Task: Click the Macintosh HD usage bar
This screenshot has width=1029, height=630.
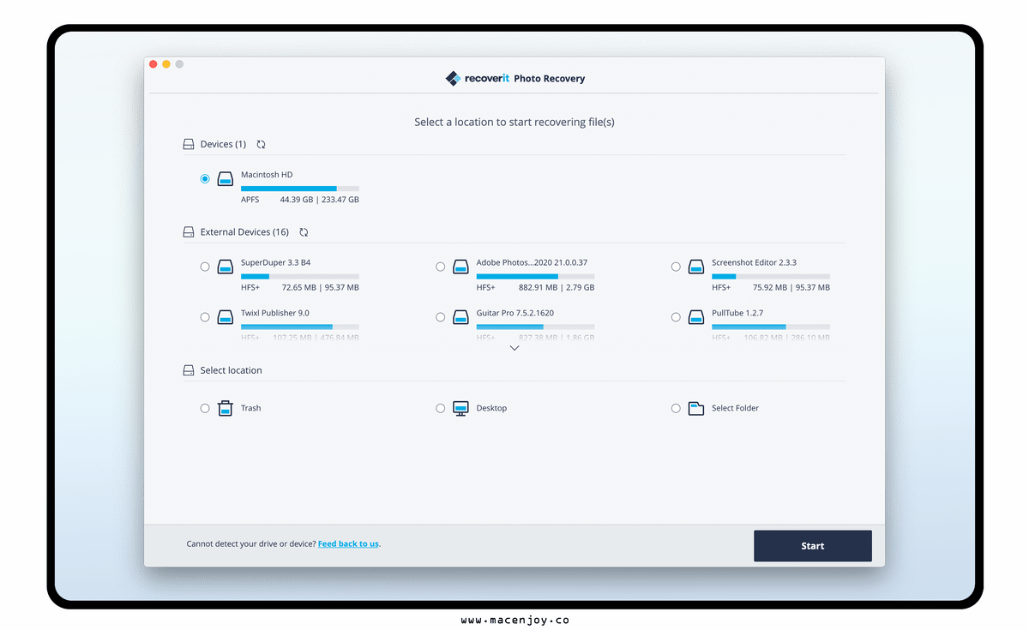Action: click(300, 189)
